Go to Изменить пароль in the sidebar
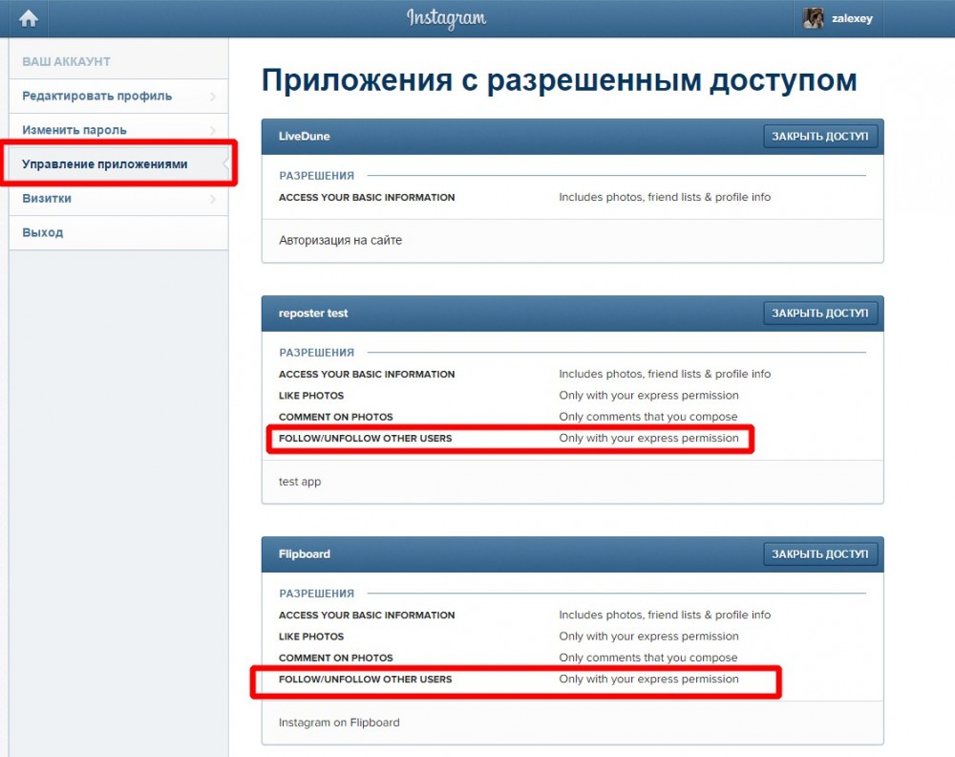 74,130
